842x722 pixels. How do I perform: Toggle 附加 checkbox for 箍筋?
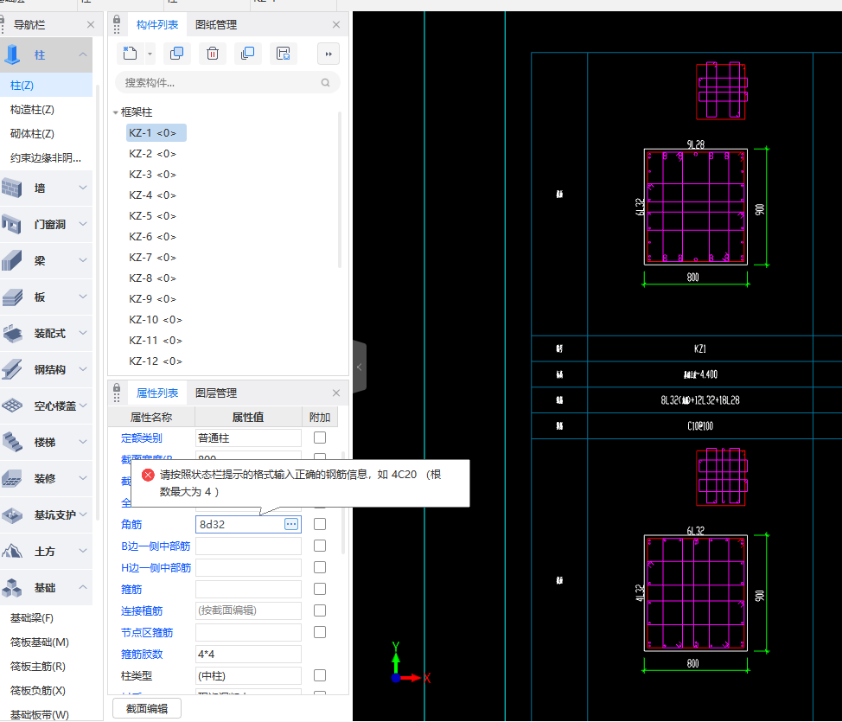[x=320, y=589]
